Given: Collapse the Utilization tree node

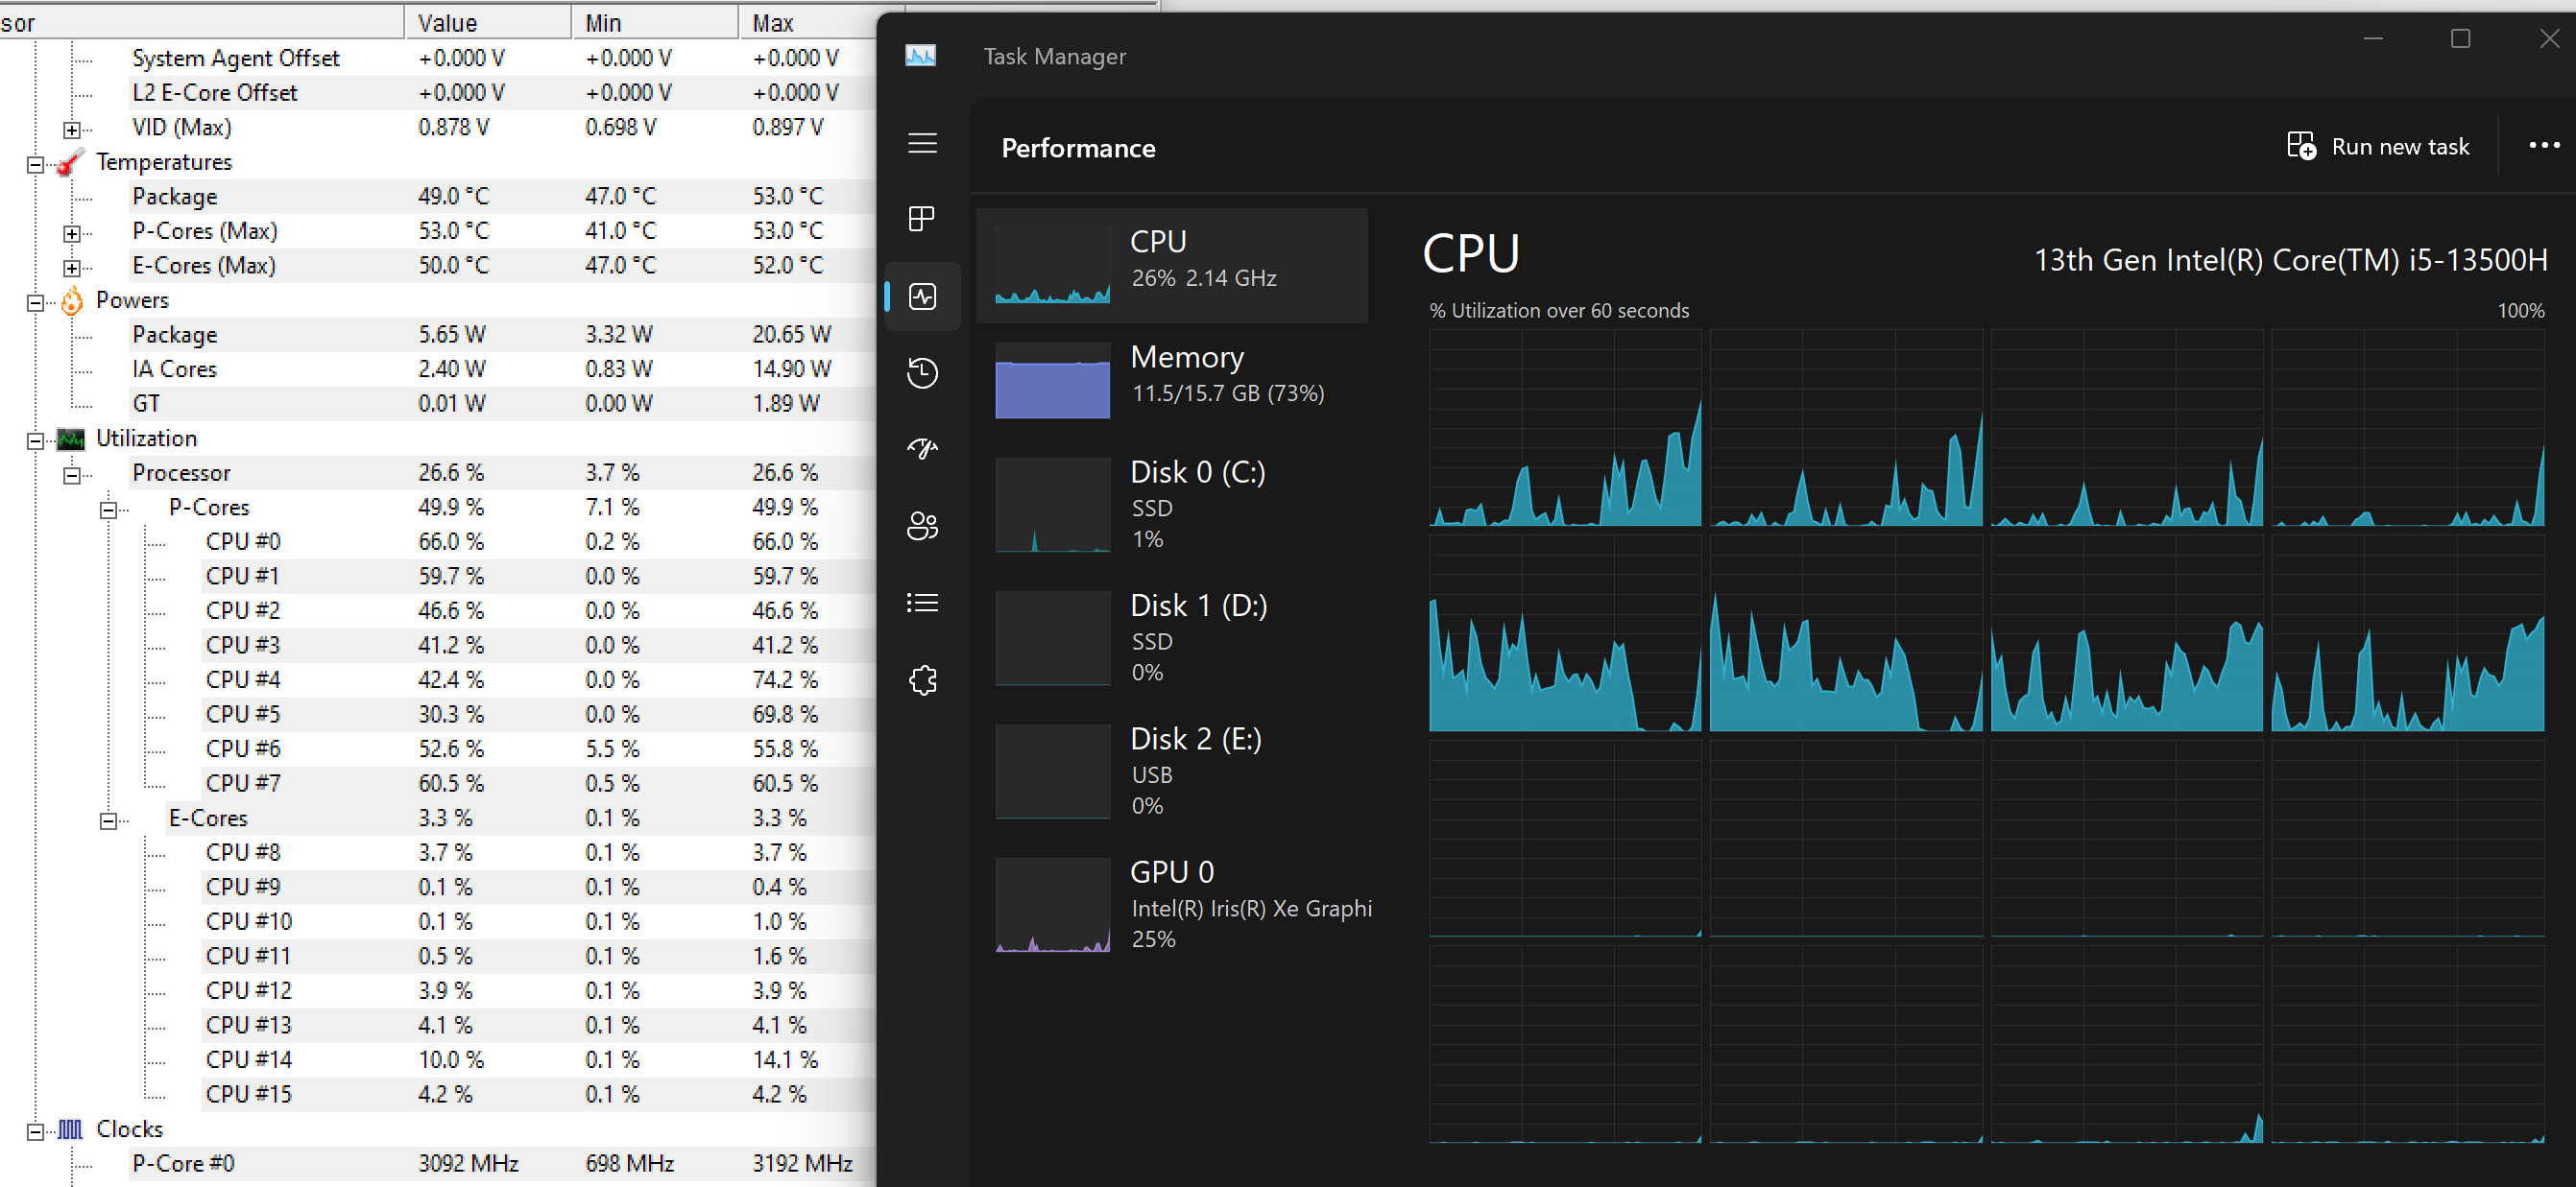Looking at the screenshot, I should 35,440.
